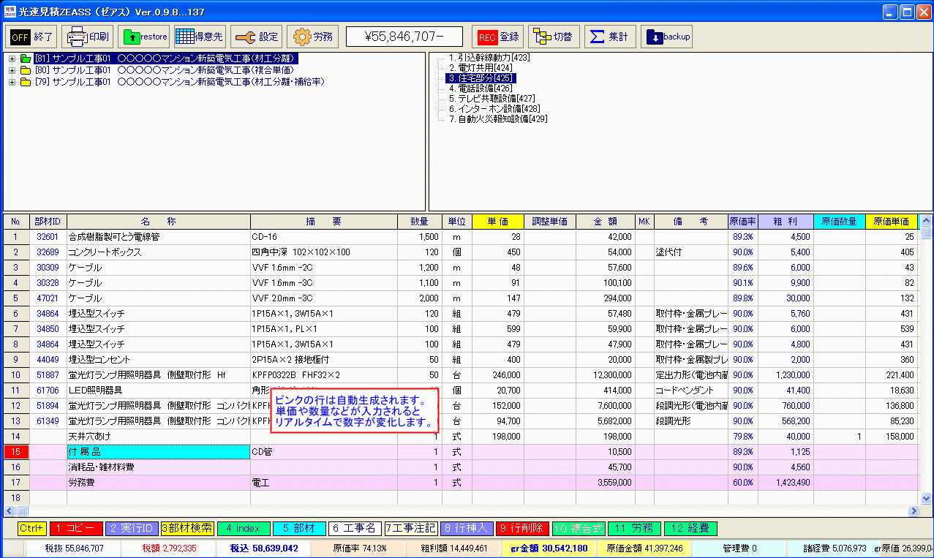Image resolution: width=934 pixels, height=558 pixels.
Task: Click the REC 登録 register button
Action: tap(497, 37)
